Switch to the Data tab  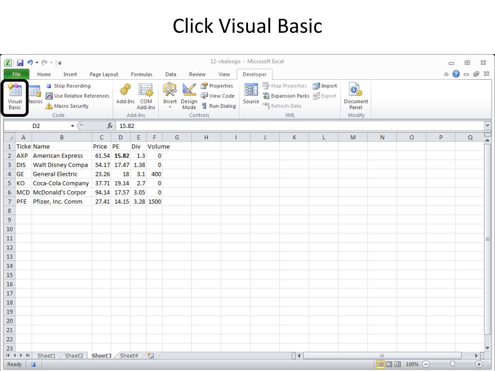[x=171, y=74]
